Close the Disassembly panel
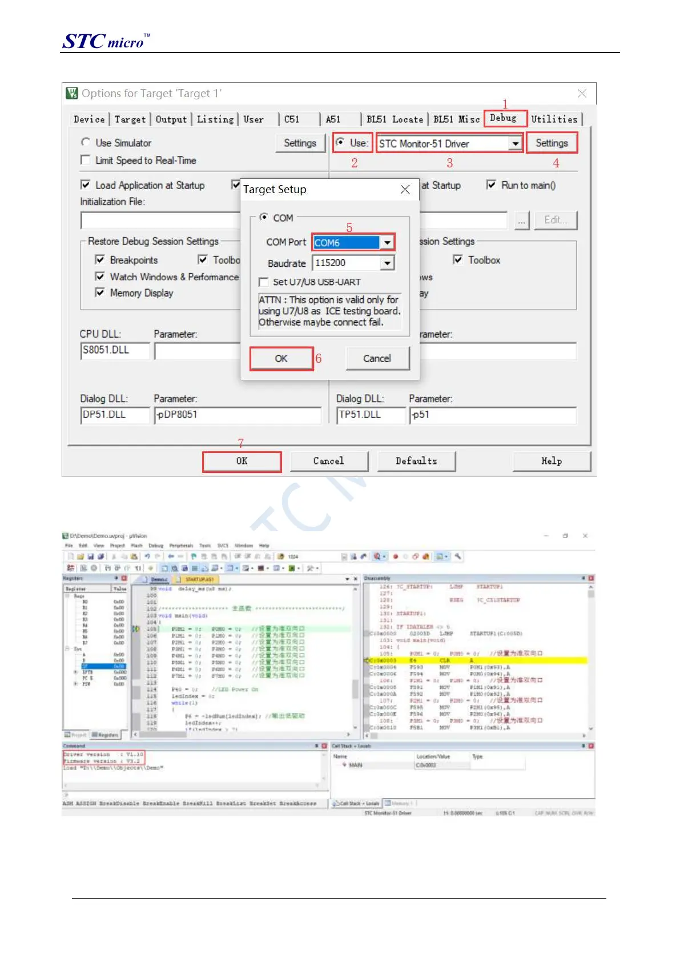The width and height of the screenshot is (680, 962). [591, 579]
